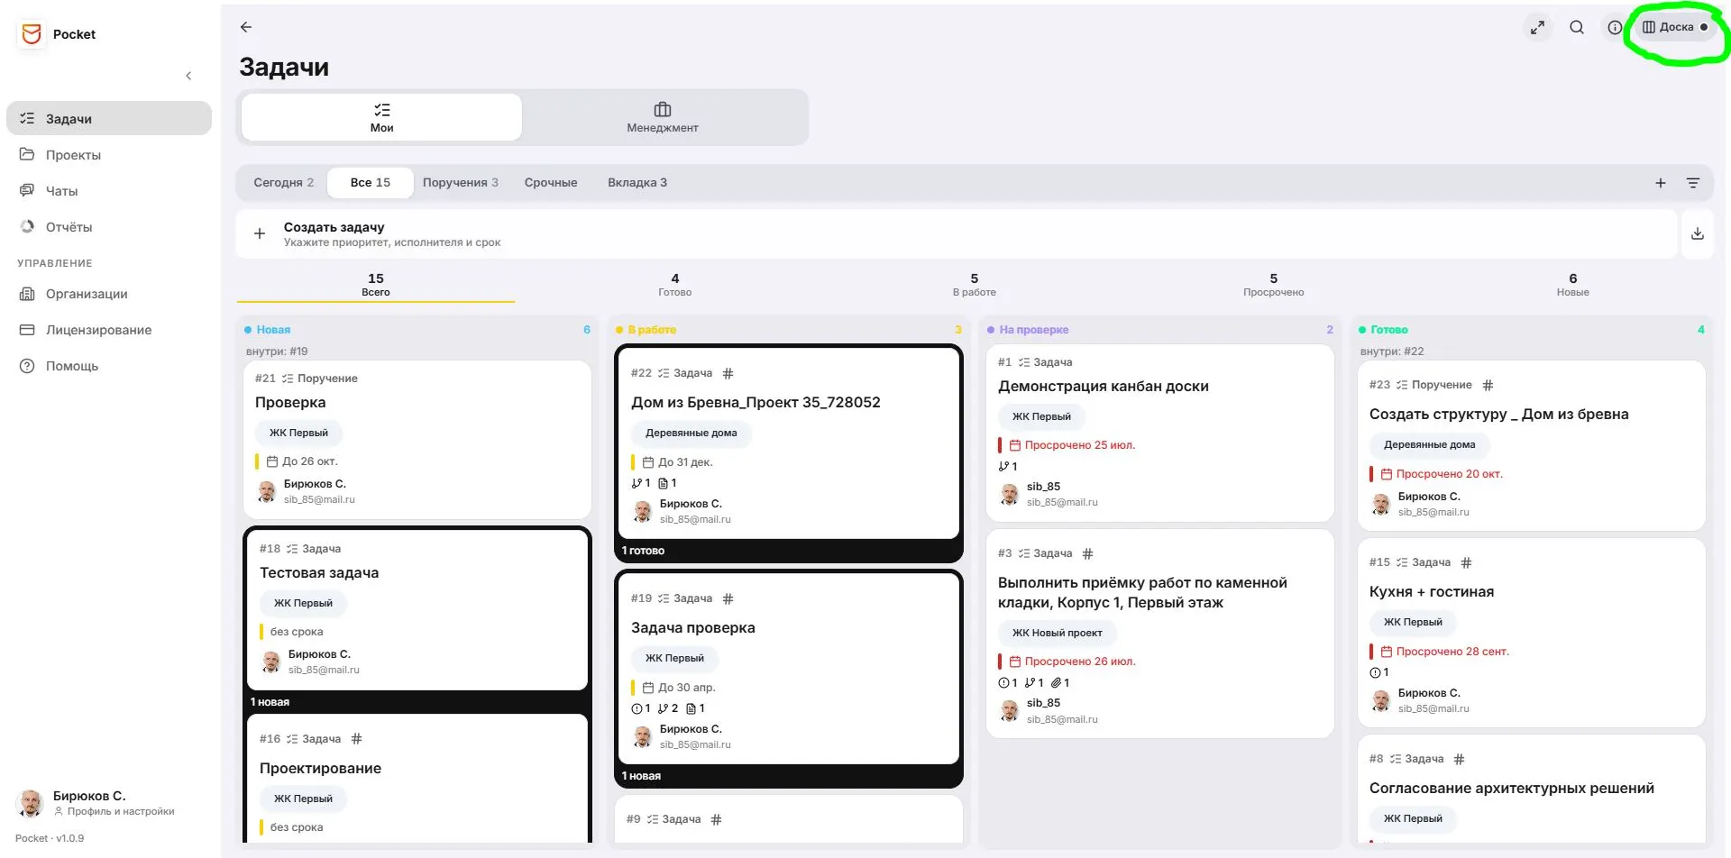
Task: Open search with the magnifier icon
Action: tap(1577, 28)
